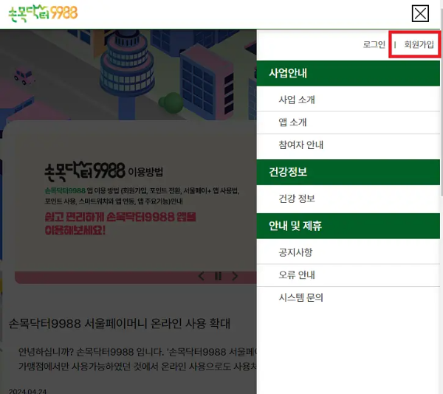Pause the banner slideshow
The height and width of the screenshot is (394, 443).
click(218, 276)
